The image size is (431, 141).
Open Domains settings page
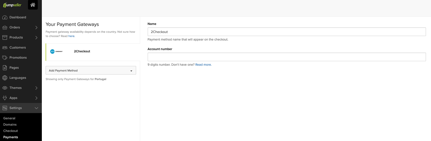tap(10, 125)
